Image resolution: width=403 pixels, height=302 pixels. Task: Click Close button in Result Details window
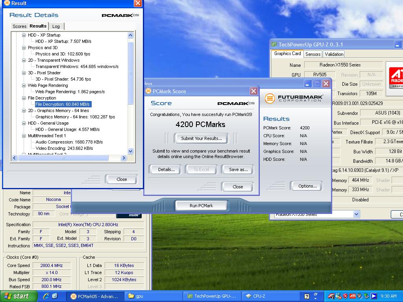click(122, 179)
